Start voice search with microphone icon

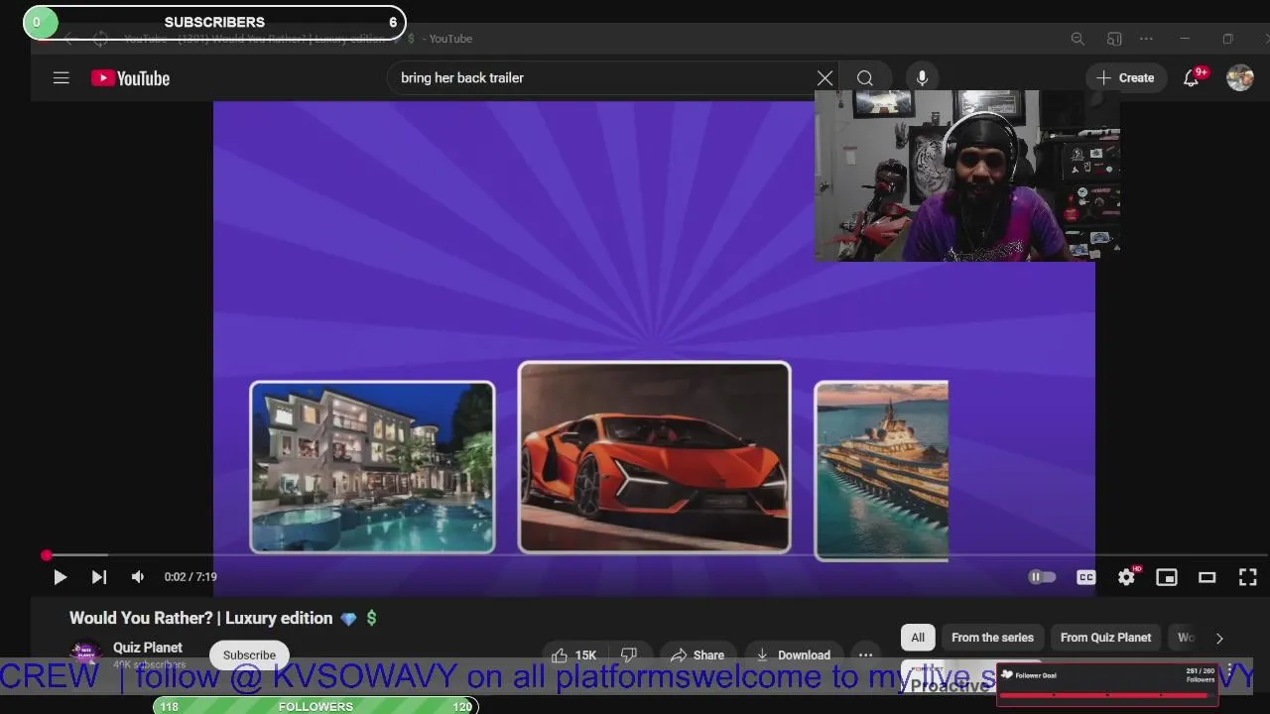(x=922, y=77)
